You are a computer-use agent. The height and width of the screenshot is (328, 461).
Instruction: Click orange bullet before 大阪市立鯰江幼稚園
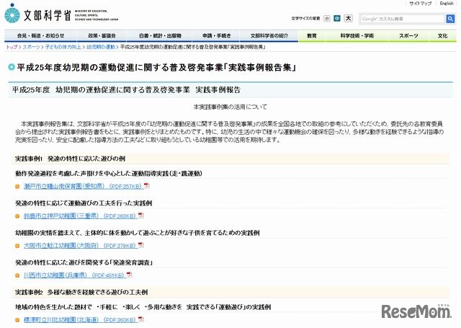click(17, 246)
